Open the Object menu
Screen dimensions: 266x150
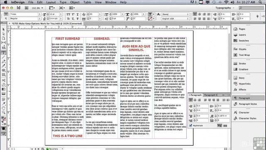click(75, 2)
